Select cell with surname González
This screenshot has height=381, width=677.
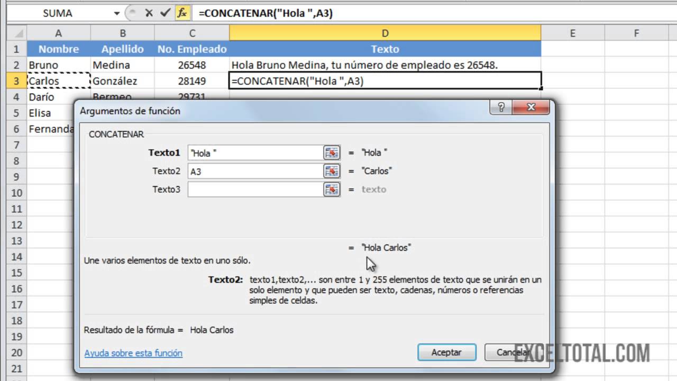(x=123, y=81)
